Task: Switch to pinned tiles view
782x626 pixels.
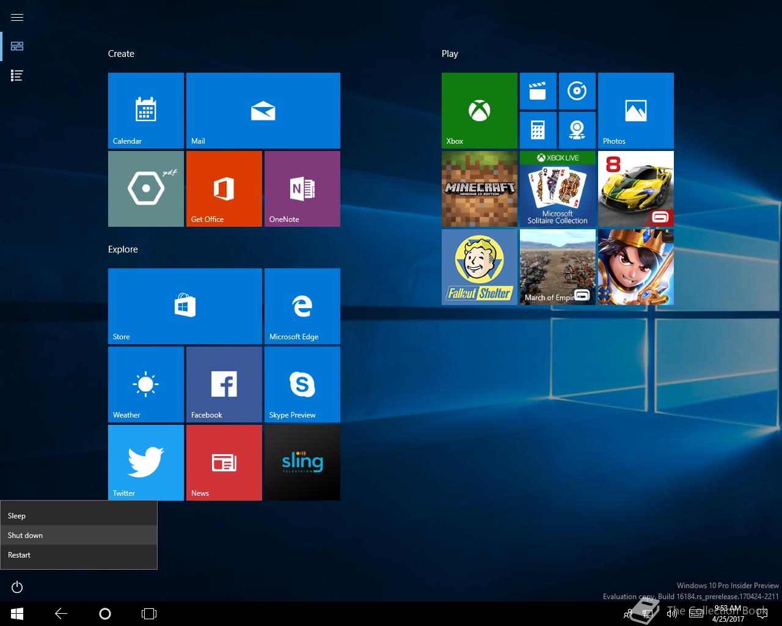Action: click(17, 46)
